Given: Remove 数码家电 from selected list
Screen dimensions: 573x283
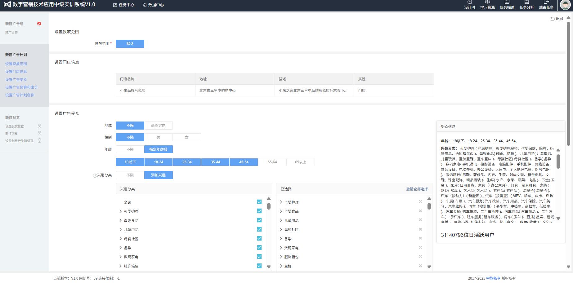Looking at the screenshot, I should 420,247.
